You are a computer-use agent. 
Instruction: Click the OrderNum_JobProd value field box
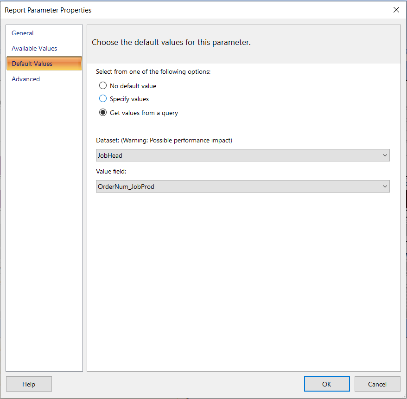click(x=243, y=187)
